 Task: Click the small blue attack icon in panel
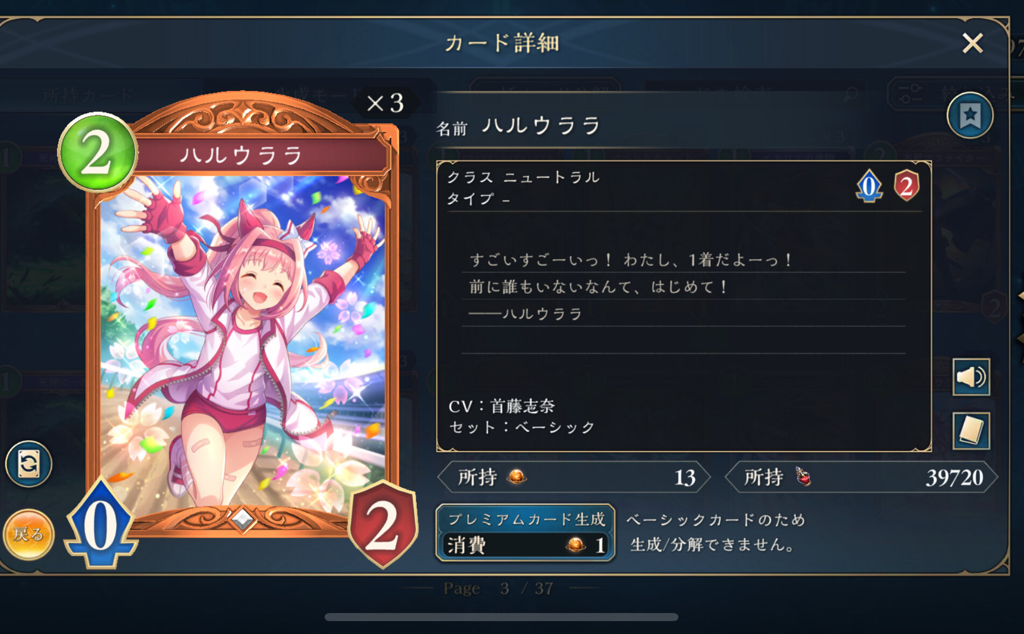pyautogui.click(x=869, y=186)
